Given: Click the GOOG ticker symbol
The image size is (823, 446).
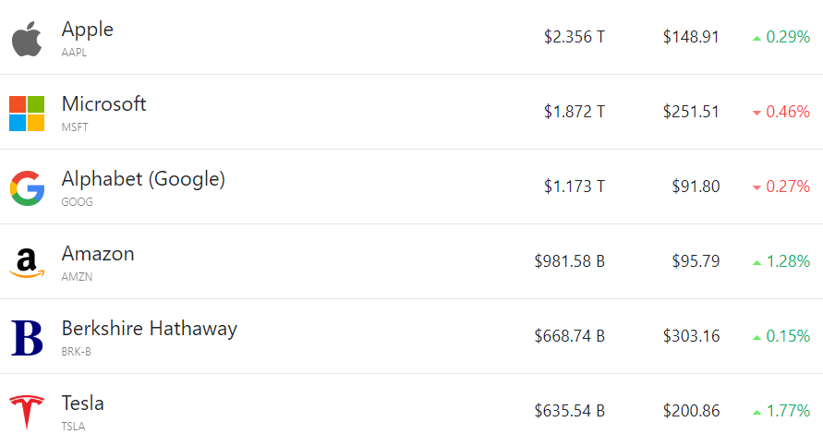Looking at the screenshot, I should point(77,202).
